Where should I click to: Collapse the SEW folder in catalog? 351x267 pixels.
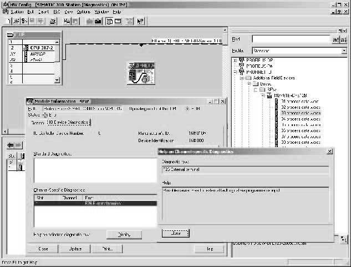pyautogui.click(x=256, y=90)
